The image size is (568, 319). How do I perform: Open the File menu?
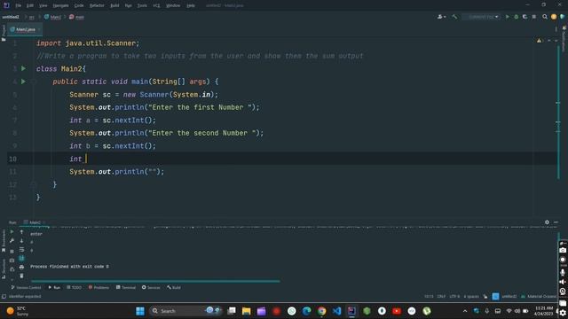(x=18, y=5)
